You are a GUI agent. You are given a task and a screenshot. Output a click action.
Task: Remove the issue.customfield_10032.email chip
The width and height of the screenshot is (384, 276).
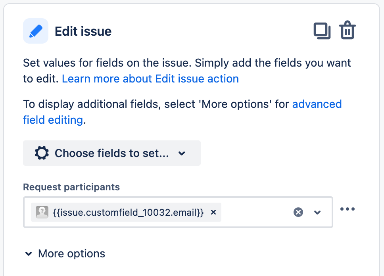(x=213, y=213)
